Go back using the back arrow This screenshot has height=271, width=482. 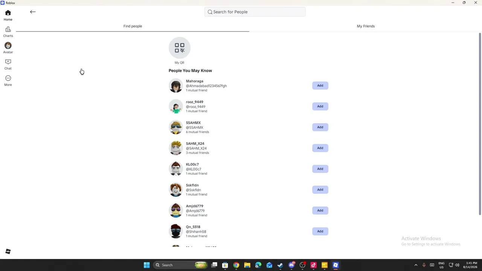pos(33,12)
